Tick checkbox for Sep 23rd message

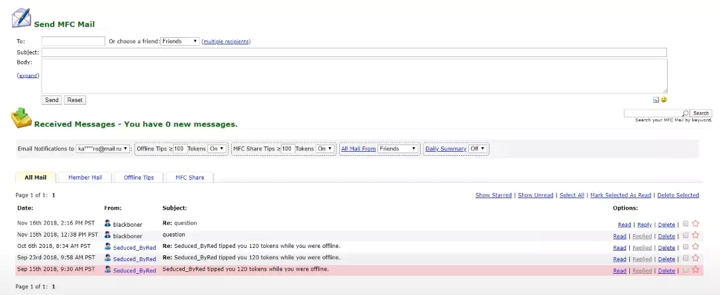(686, 259)
